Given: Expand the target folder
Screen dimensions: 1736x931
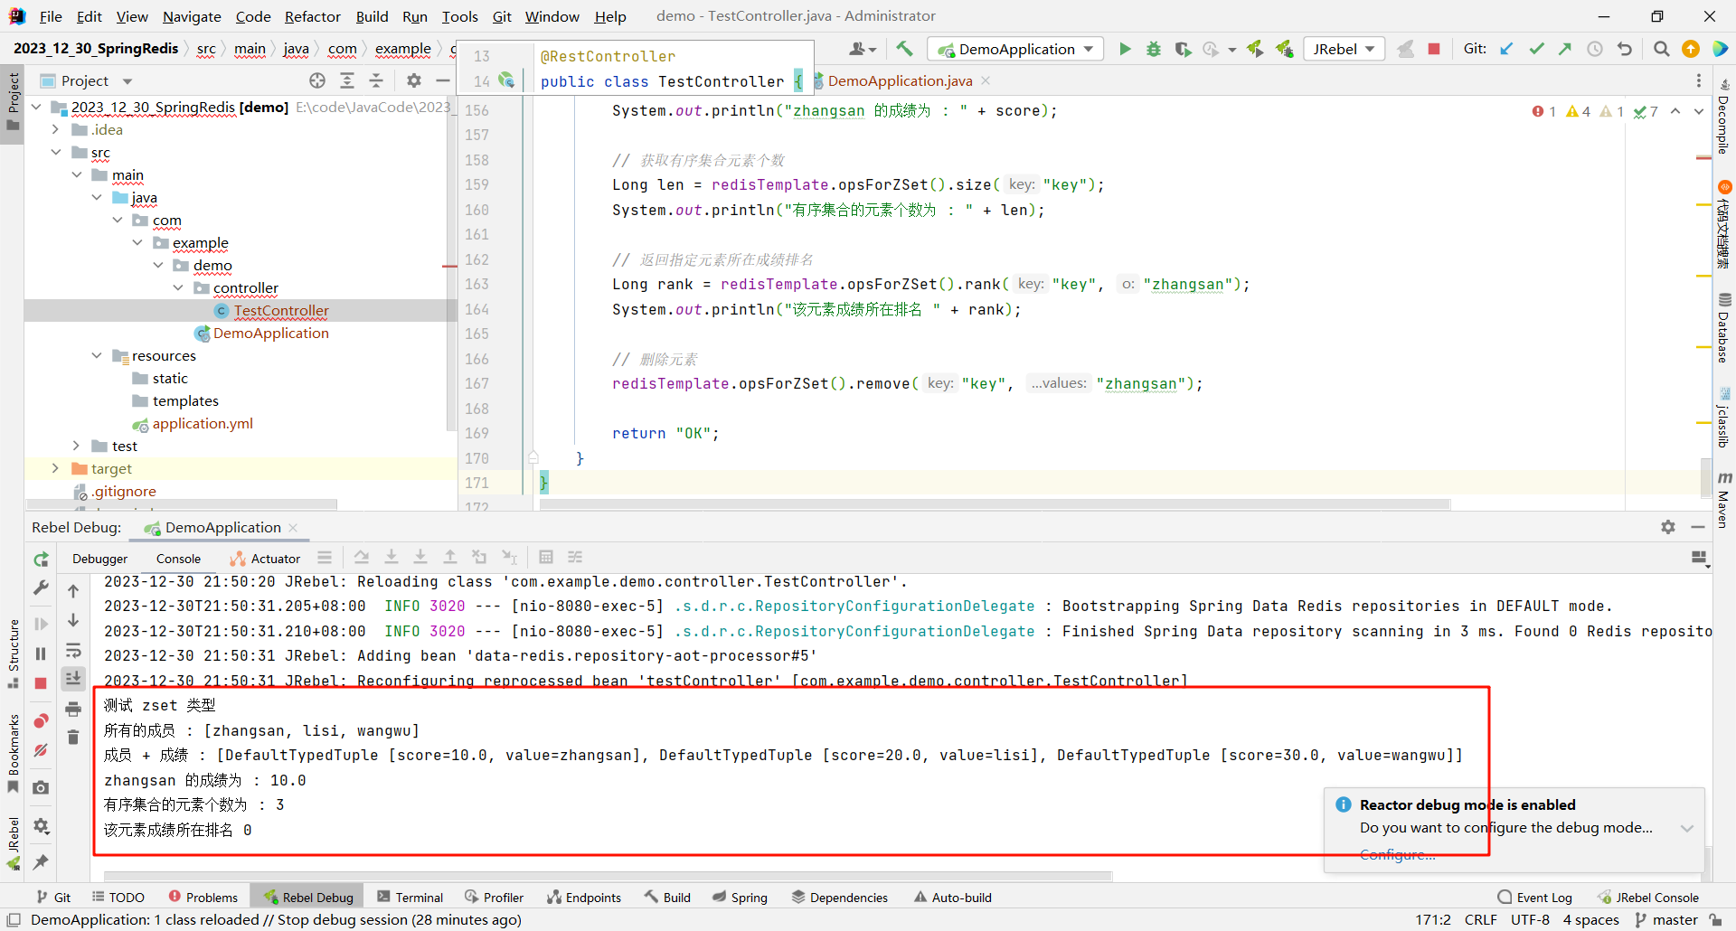Looking at the screenshot, I should click(56, 468).
